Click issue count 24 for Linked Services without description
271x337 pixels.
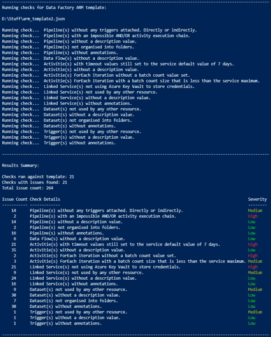pos(14,278)
